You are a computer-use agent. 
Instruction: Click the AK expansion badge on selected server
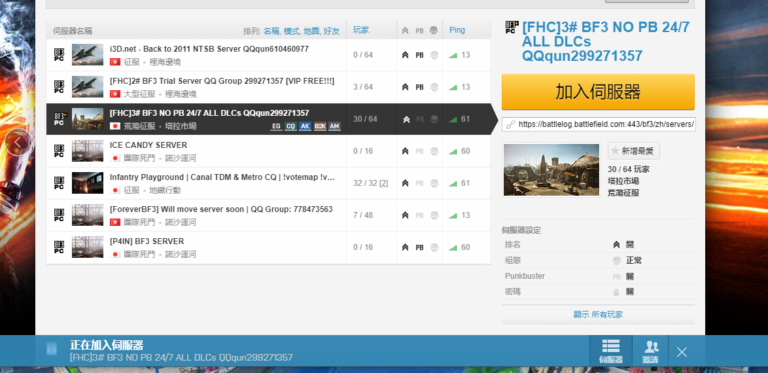pyautogui.click(x=305, y=126)
